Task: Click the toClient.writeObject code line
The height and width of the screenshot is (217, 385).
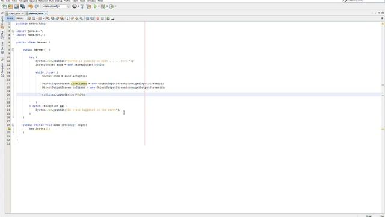Action: pyautogui.click(x=64, y=95)
